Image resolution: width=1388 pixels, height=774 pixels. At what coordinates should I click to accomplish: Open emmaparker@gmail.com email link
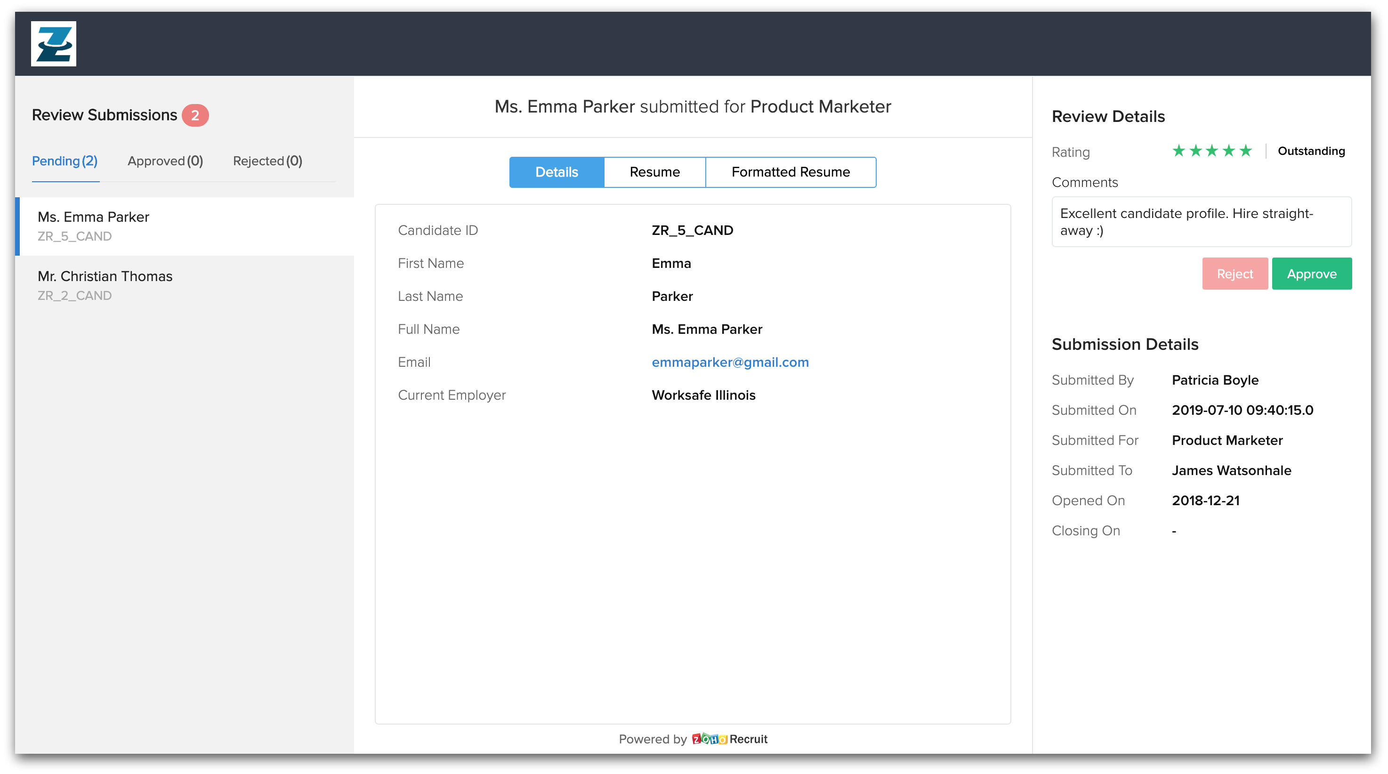(x=730, y=363)
